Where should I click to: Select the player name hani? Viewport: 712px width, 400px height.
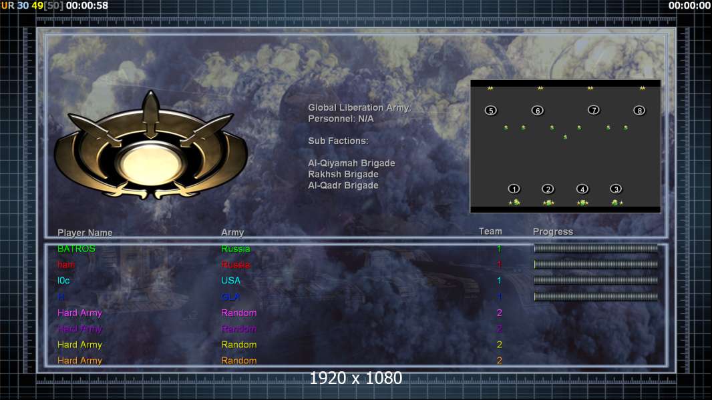click(x=66, y=265)
